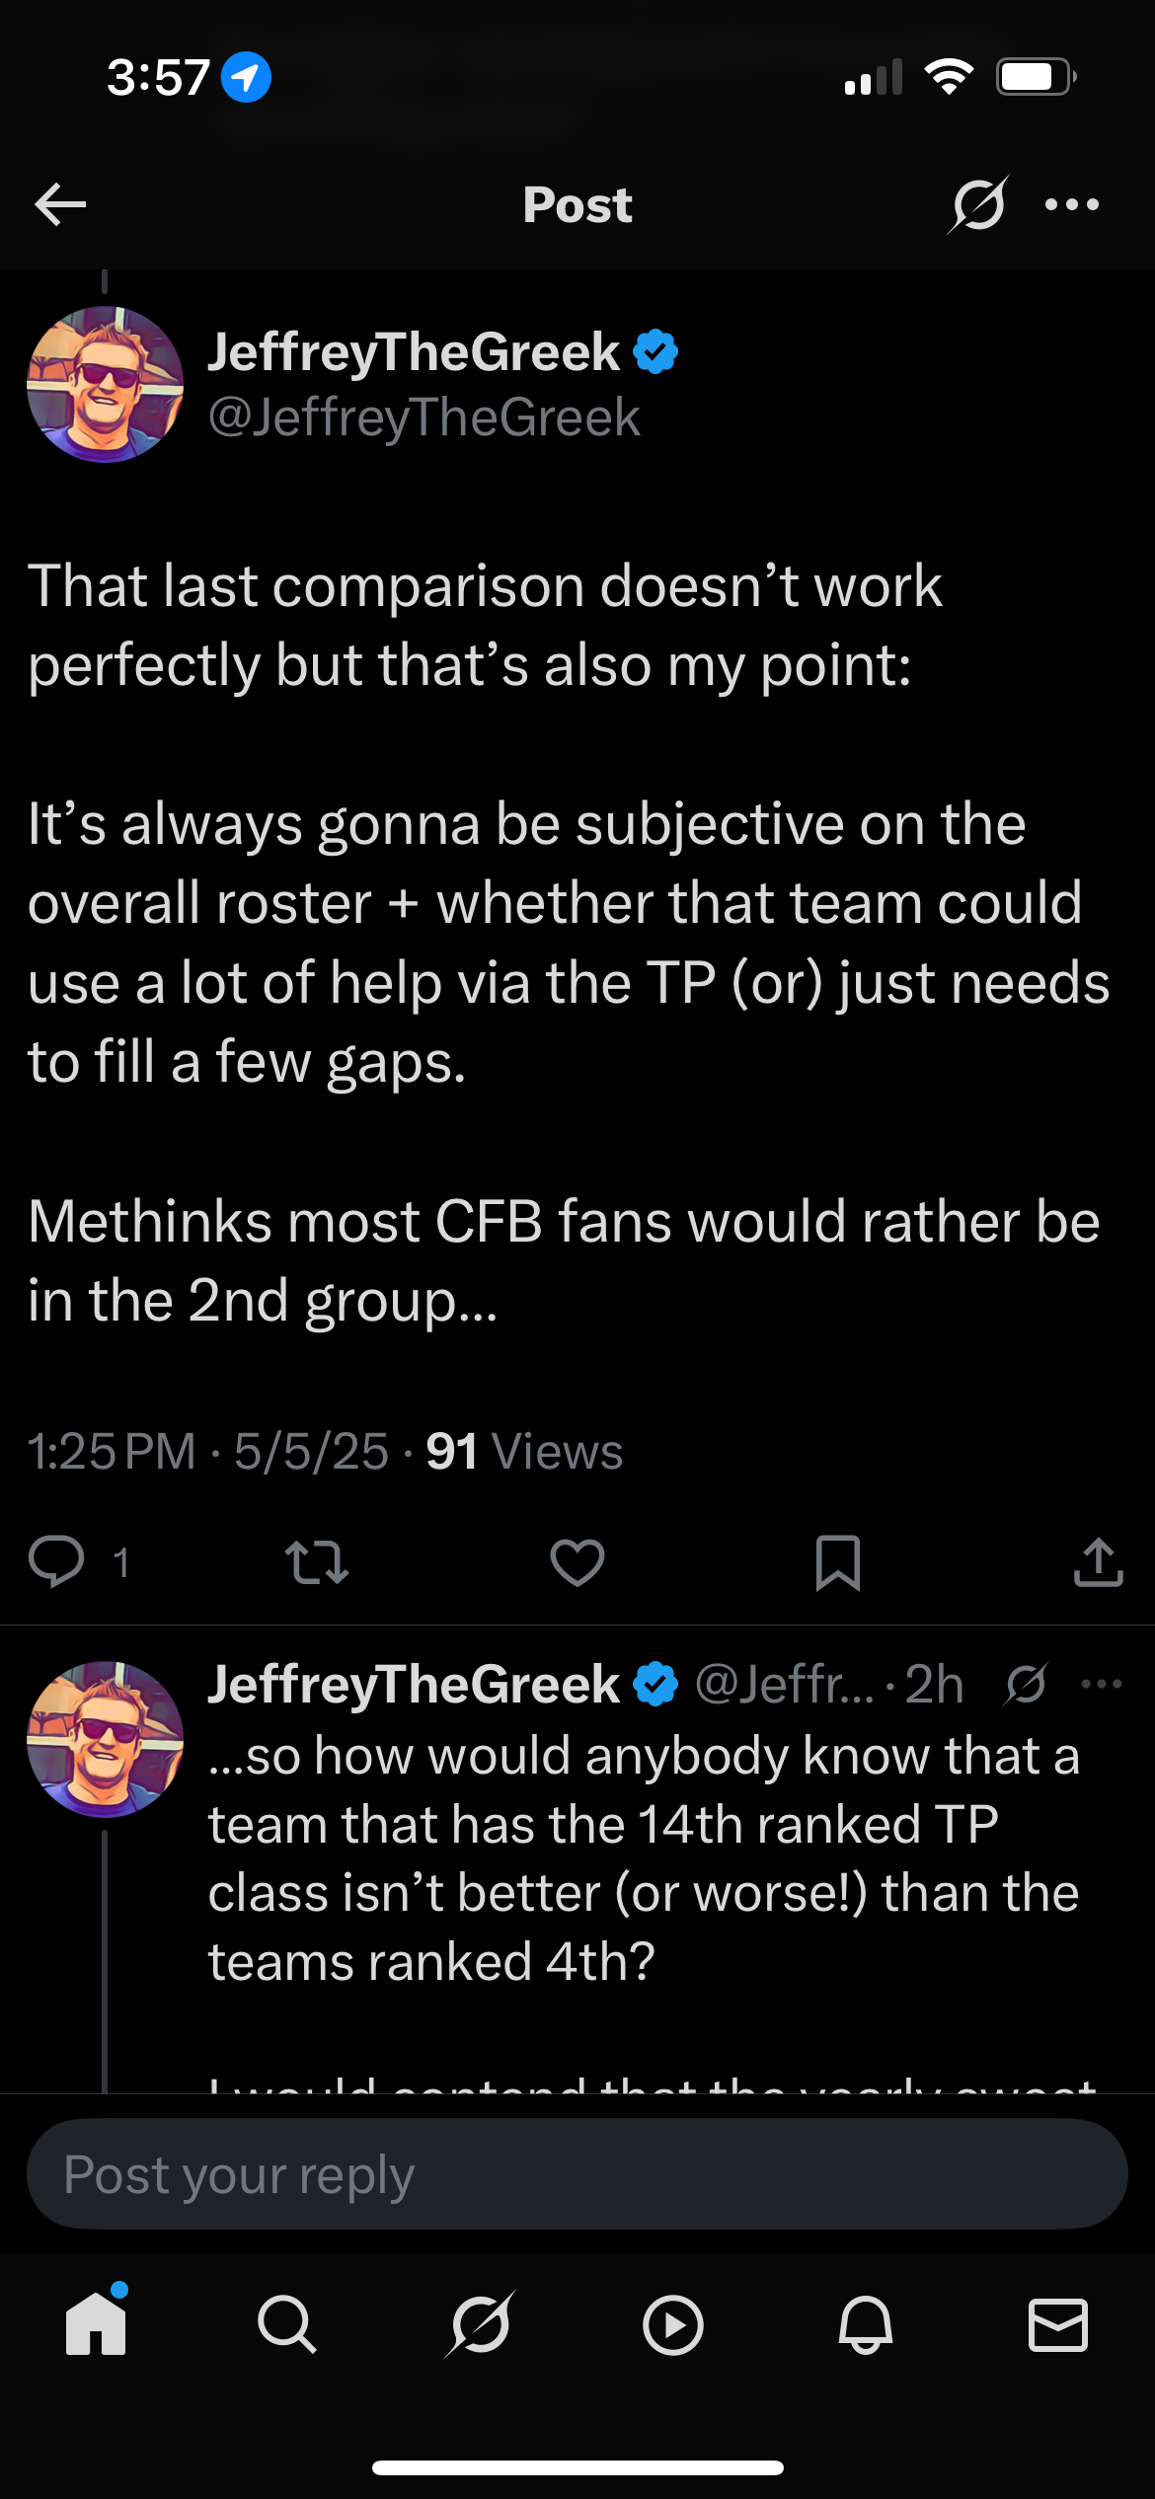Like the post with the heart icon
This screenshot has height=2499, width=1155.
pos(577,1562)
